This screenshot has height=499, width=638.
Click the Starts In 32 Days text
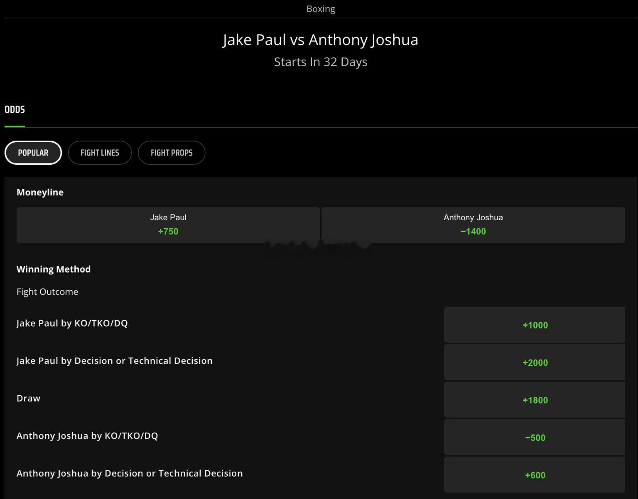(321, 62)
